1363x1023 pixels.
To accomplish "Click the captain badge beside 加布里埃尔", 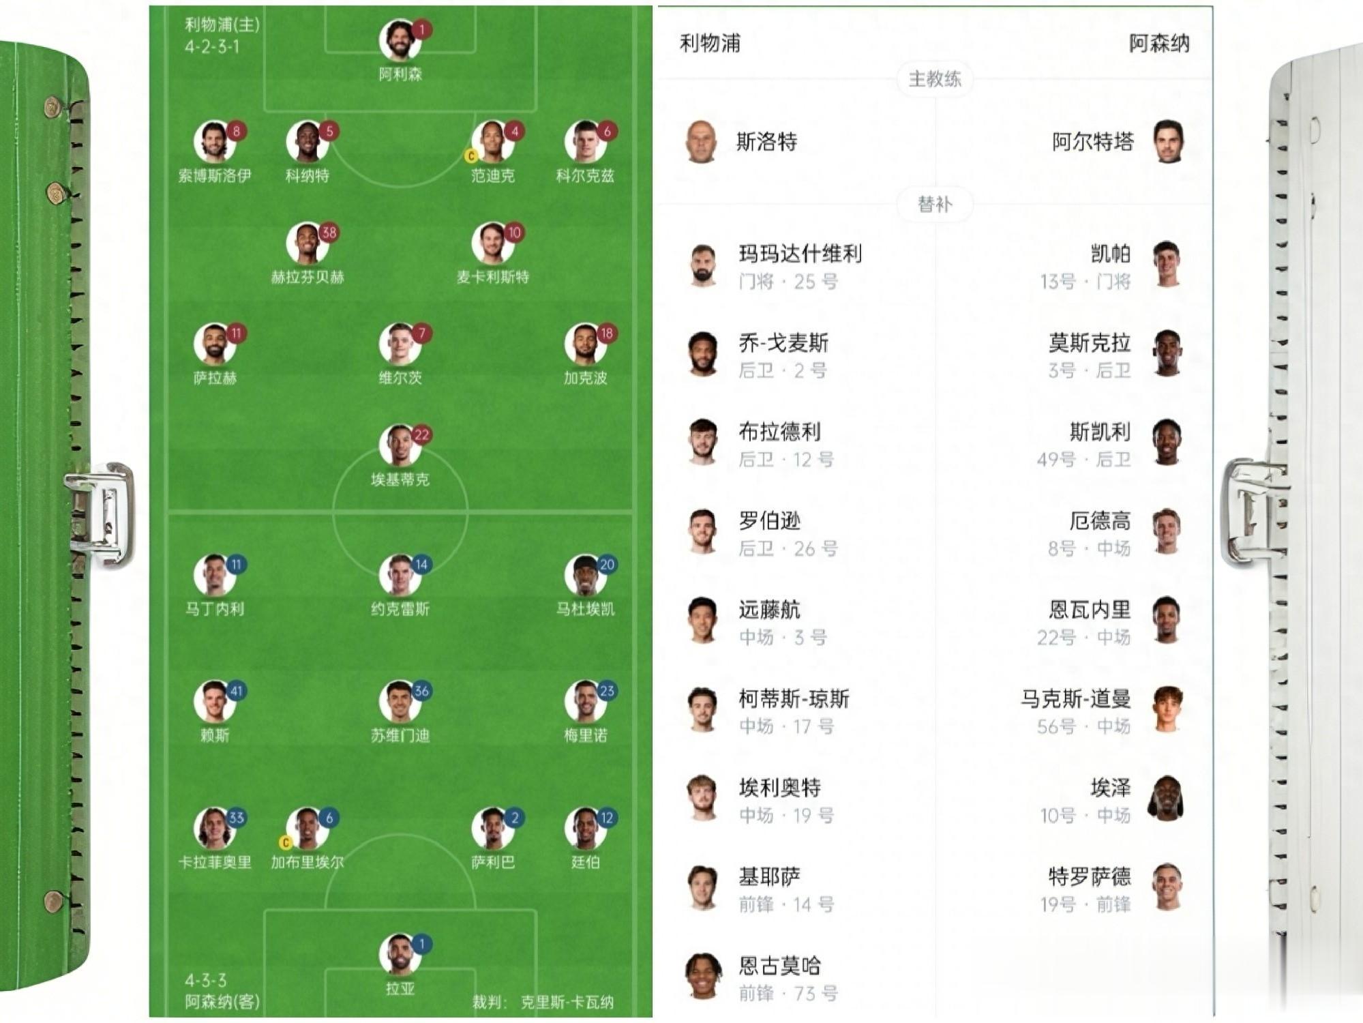I will click(286, 843).
